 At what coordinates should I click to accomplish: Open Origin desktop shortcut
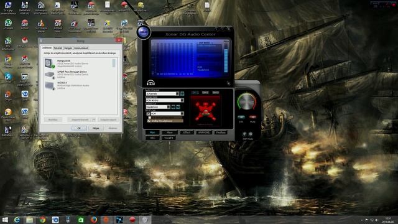[x=8, y=96]
